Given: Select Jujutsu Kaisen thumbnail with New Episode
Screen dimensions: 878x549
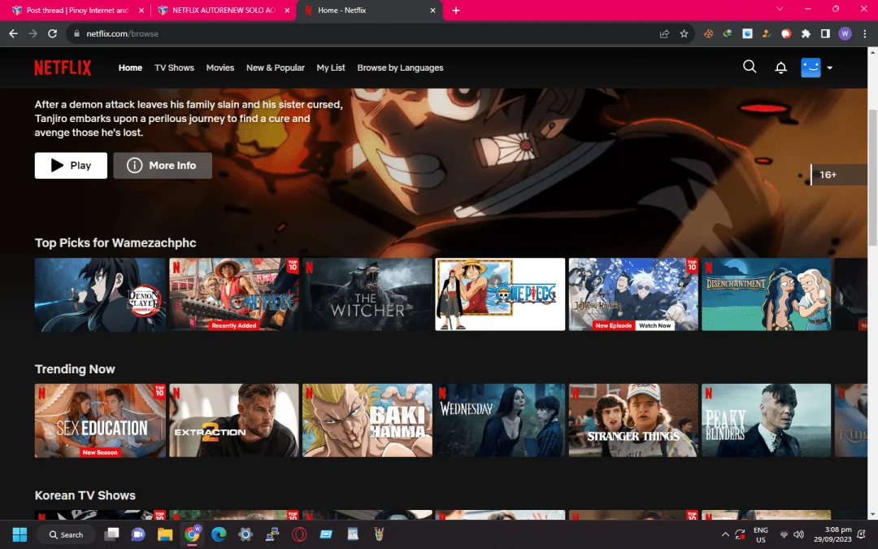Looking at the screenshot, I should 633,294.
